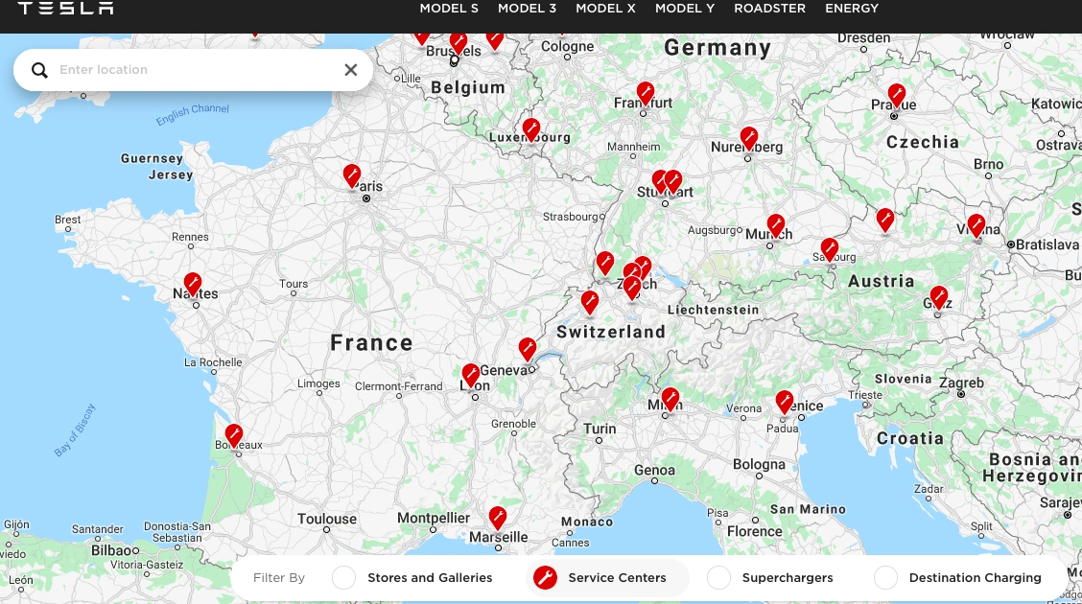Select the Lyon service center pin

pos(471,376)
